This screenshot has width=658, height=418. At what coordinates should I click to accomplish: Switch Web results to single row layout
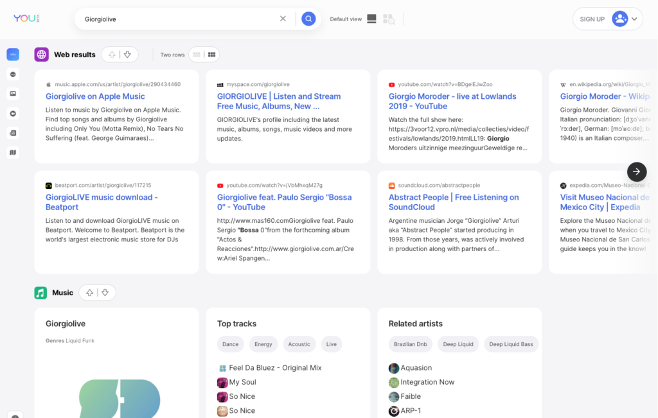[x=197, y=55]
